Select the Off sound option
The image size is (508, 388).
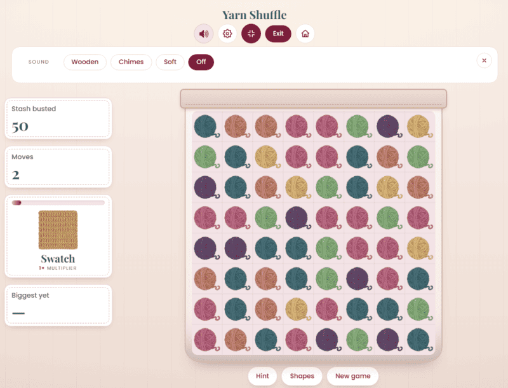[x=201, y=62]
